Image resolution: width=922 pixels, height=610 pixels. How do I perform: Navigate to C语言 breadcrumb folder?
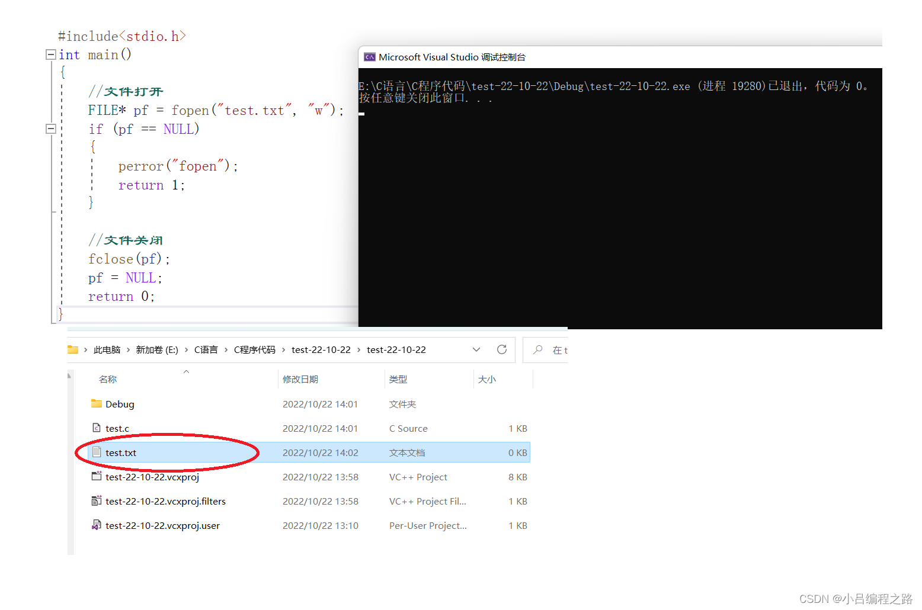click(x=206, y=350)
